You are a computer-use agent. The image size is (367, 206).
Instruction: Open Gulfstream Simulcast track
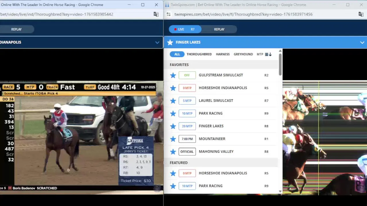(x=221, y=75)
